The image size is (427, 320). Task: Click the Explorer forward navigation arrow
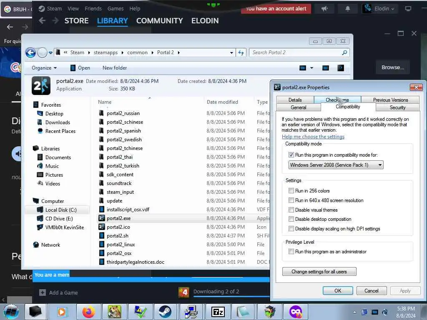pyautogui.click(x=42, y=52)
